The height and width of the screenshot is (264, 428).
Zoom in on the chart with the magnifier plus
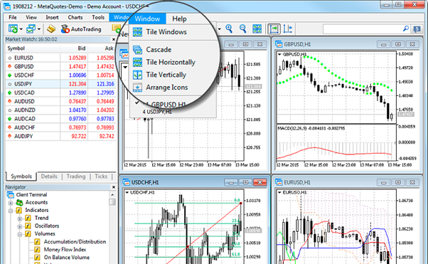[x=229, y=28]
